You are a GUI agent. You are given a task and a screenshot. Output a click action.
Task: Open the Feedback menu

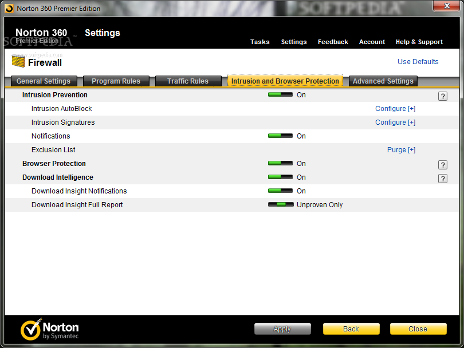(333, 42)
